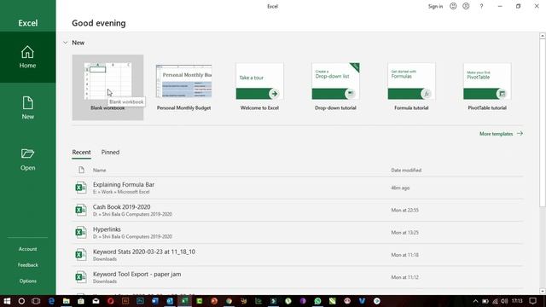The height and width of the screenshot is (307, 546).
Task: Click Excel file icon beside Hyperlinks
Action: coord(81,232)
